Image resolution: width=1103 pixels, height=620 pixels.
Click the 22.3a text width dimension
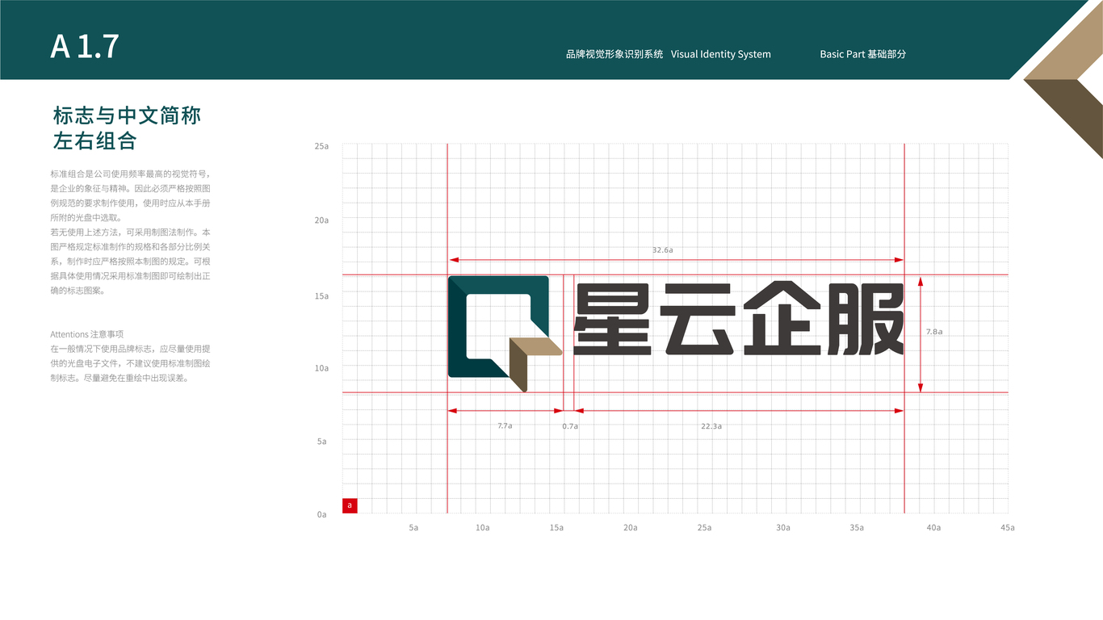pos(711,425)
